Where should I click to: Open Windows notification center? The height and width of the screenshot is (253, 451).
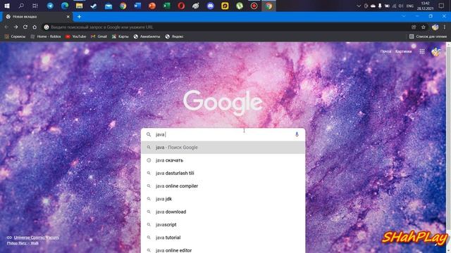[442, 6]
